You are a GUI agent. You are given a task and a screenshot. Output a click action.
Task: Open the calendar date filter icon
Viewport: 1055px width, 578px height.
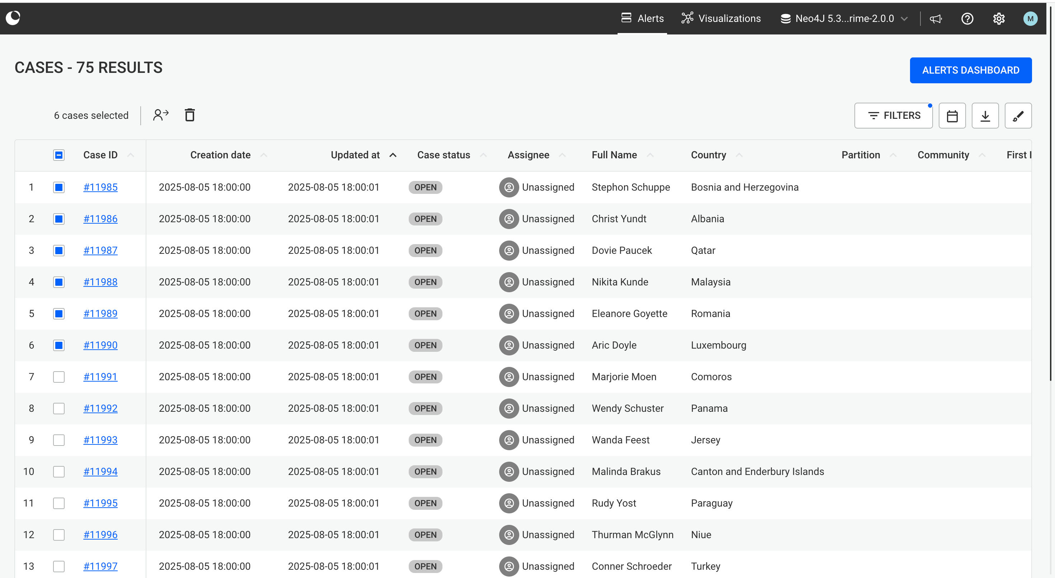(952, 116)
